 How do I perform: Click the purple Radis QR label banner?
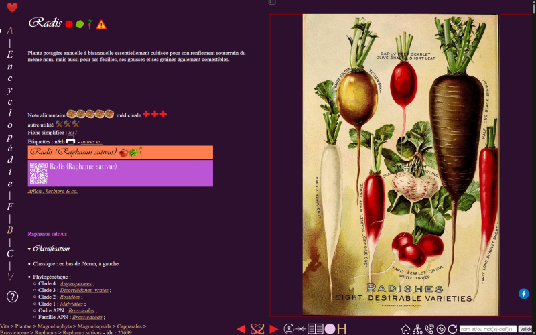(x=121, y=174)
